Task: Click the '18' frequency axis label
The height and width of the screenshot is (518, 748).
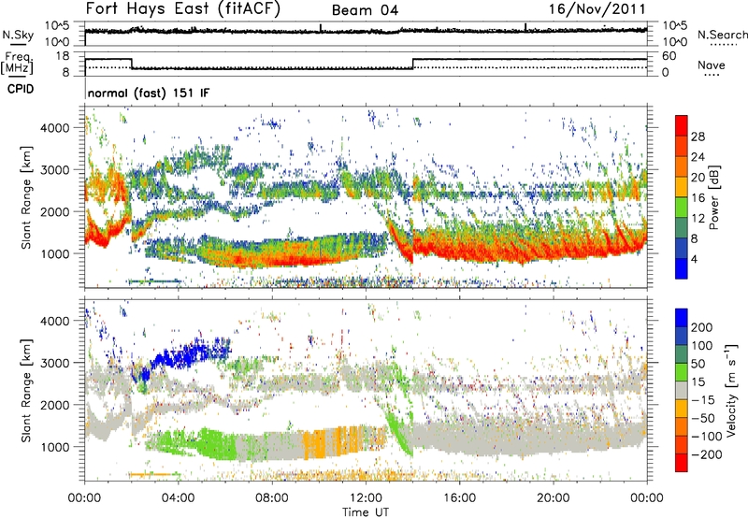Action: click(x=63, y=56)
